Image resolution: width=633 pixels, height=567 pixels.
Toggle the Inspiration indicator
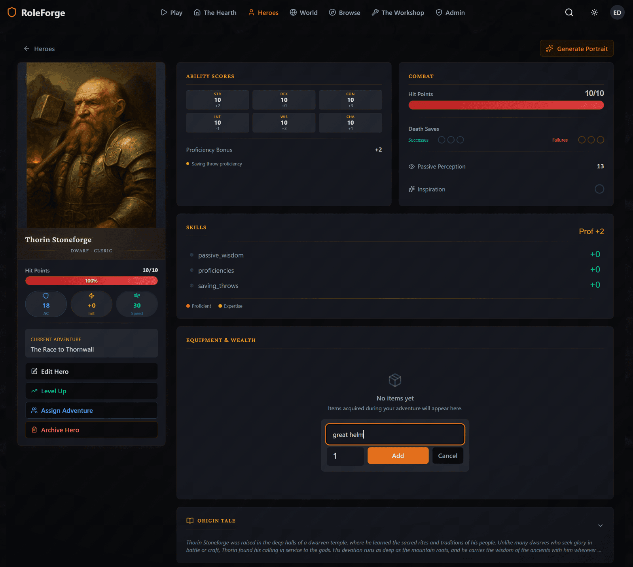[599, 189]
